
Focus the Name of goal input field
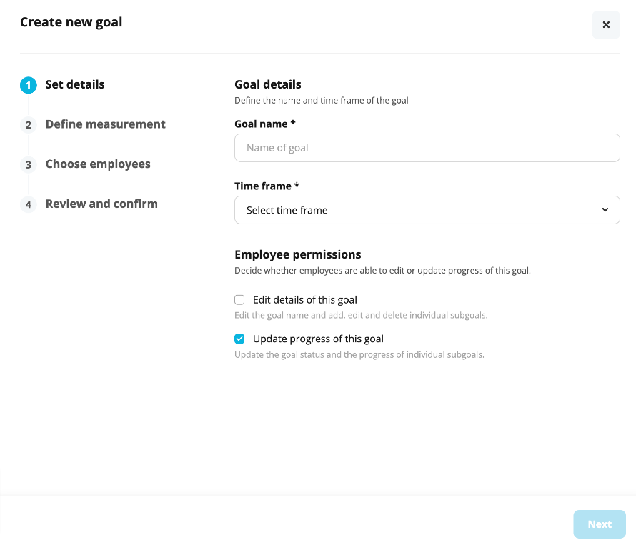(x=427, y=148)
